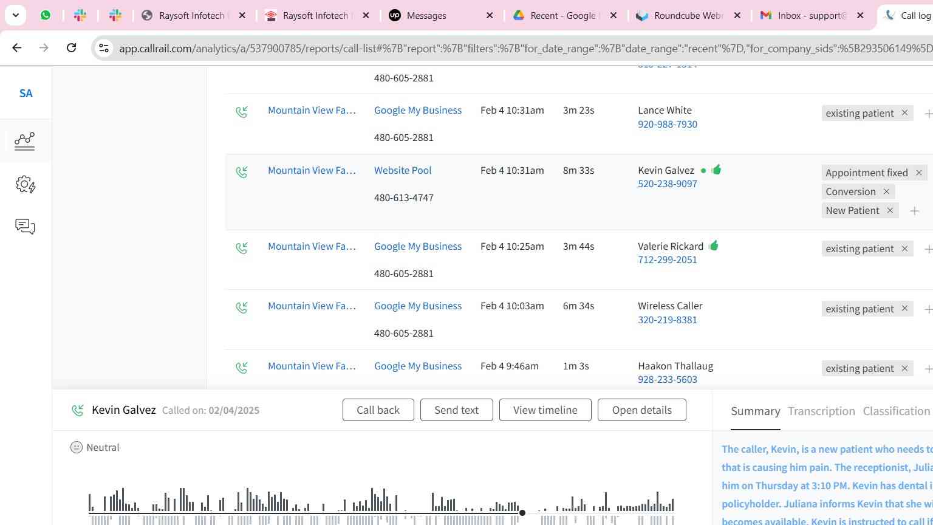Image resolution: width=933 pixels, height=525 pixels.
Task: Click inbound call icon for Lance White row
Action: click(242, 112)
